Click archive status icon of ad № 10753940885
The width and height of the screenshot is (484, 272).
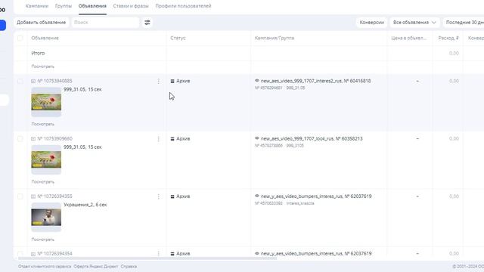[172, 81]
